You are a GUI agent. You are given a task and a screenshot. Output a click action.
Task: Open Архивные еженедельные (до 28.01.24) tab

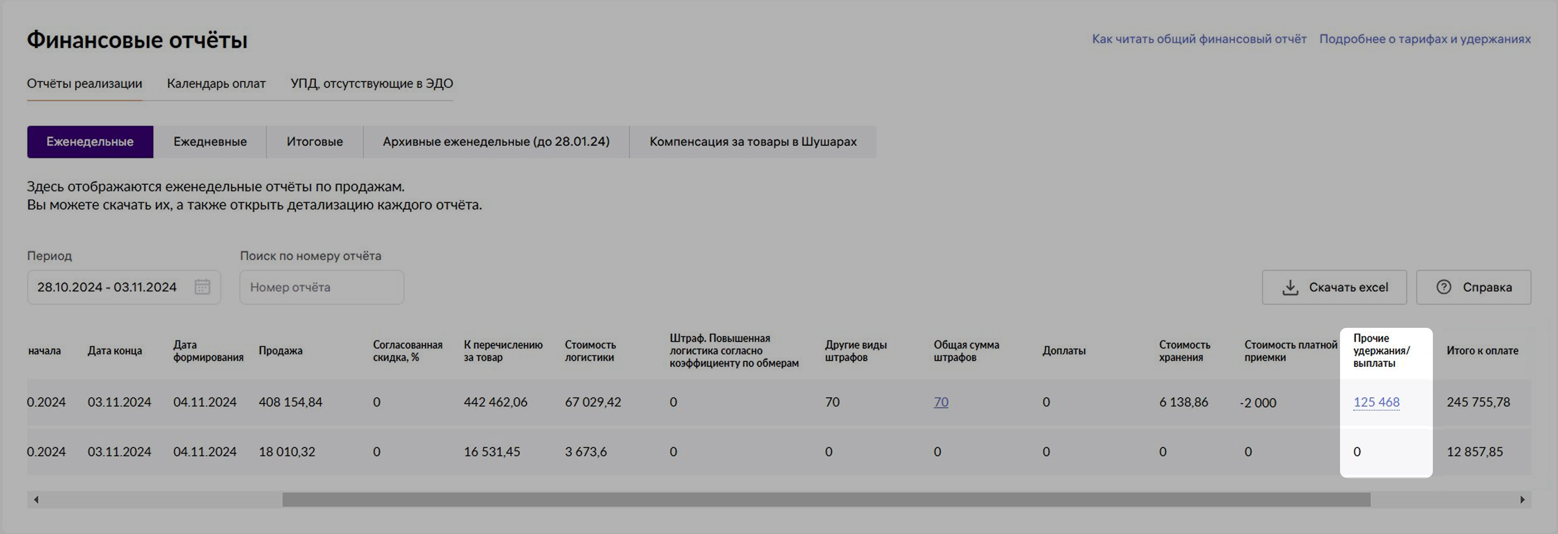point(496,142)
